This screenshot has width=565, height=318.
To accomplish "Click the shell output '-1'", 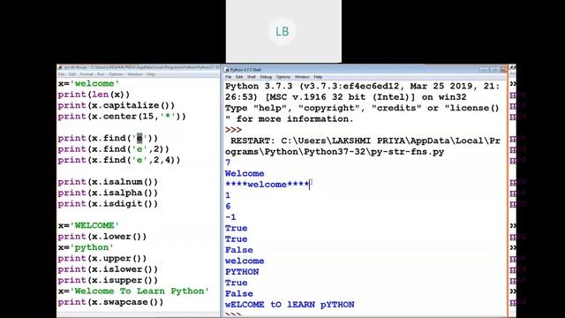I will 230,217.
